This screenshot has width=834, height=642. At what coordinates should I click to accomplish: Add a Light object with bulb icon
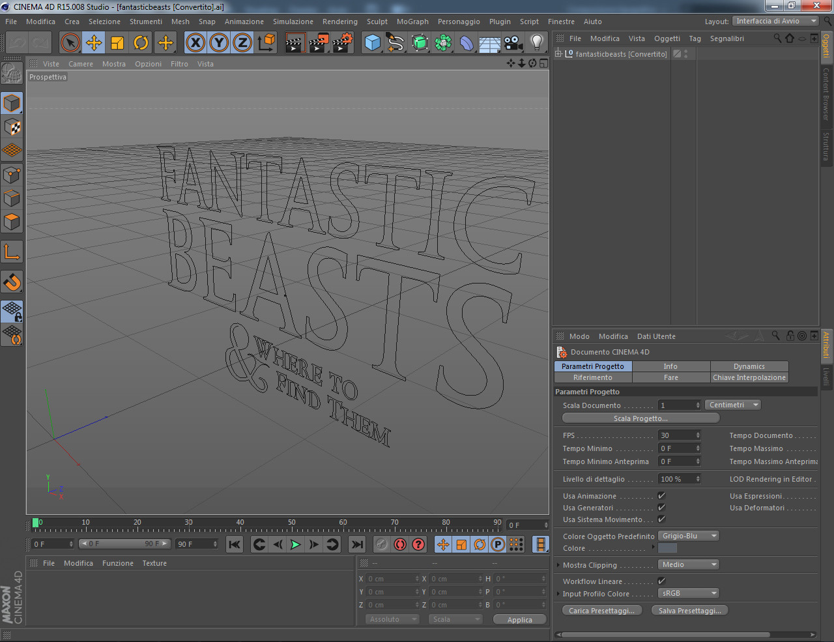[x=536, y=43]
